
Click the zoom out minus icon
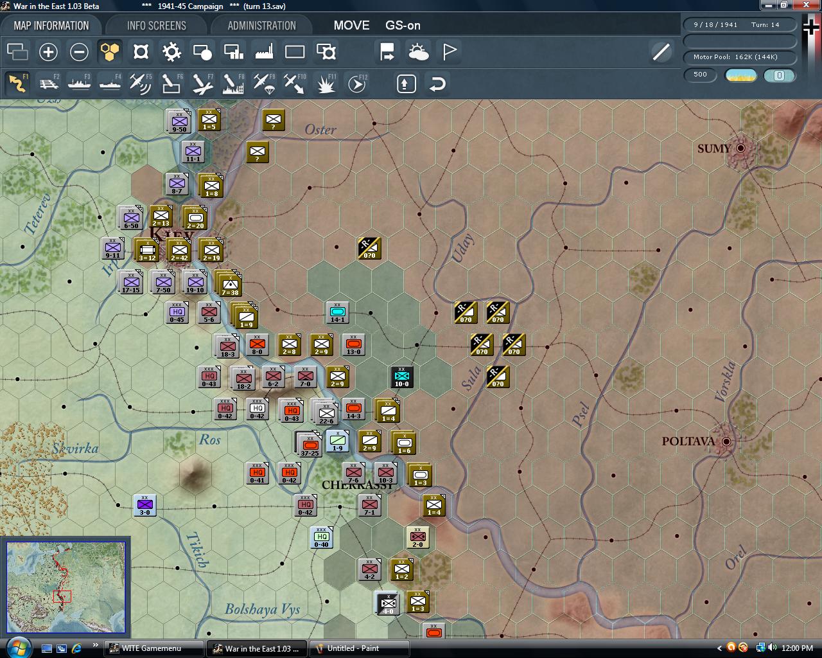coord(79,52)
